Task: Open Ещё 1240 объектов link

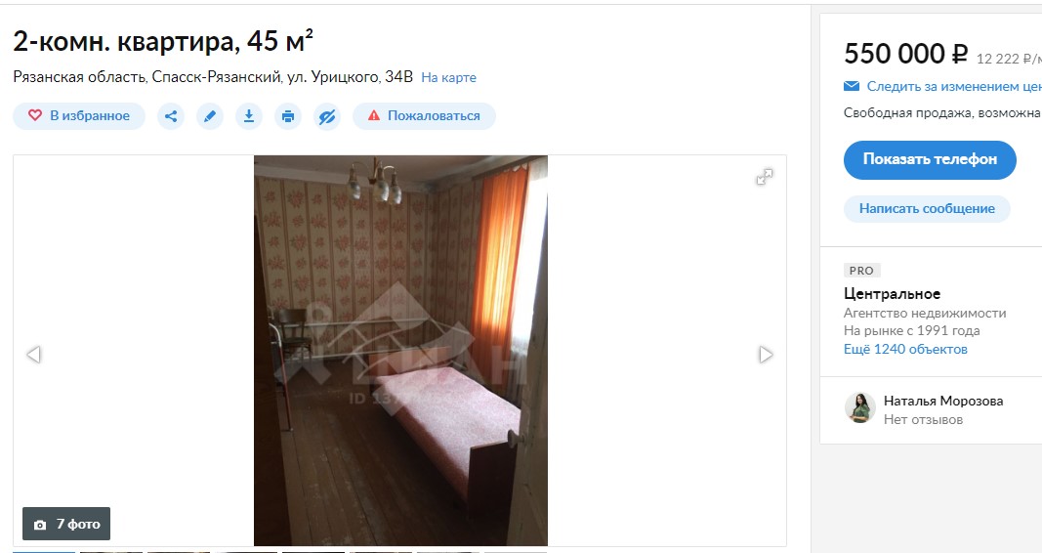Action: [905, 349]
